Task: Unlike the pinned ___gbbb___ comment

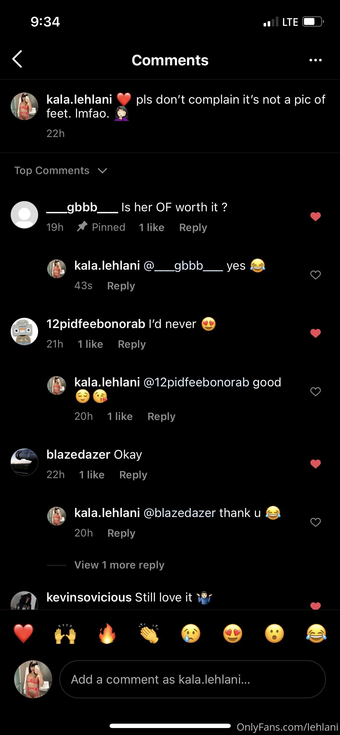Action: [x=315, y=217]
